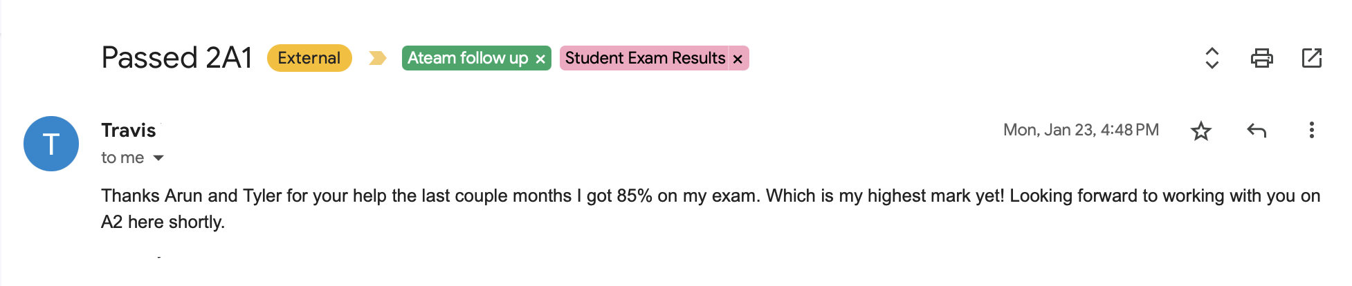
Task: Open the Ateam follow up label
Action: pyautogui.click(x=467, y=58)
